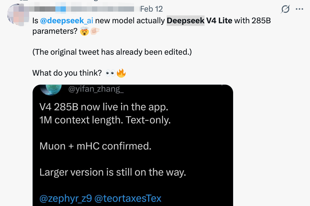Click the highlighted Deepseek text
The image size is (310, 206).
(185, 20)
